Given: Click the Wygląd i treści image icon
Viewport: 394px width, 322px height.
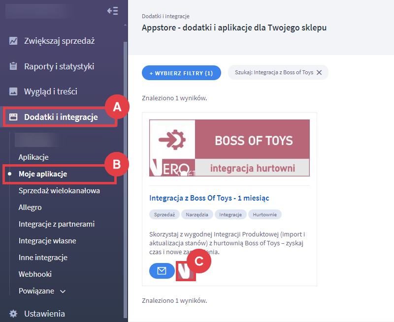Looking at the screenshot, I should [13, 91].
